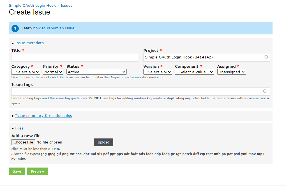Image resolution: width=286 pixels, height=186 pixels.
Task: Click the dark Upload button
Action: 103,142
